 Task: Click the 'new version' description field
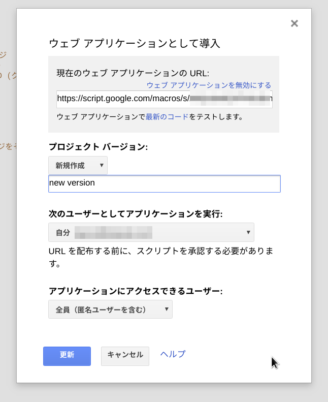[x=164, y=183]
